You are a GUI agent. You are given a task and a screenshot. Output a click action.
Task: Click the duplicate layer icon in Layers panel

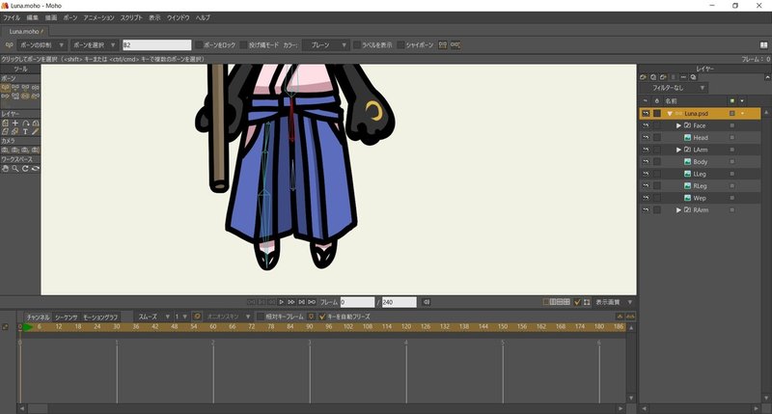point(653,77)
